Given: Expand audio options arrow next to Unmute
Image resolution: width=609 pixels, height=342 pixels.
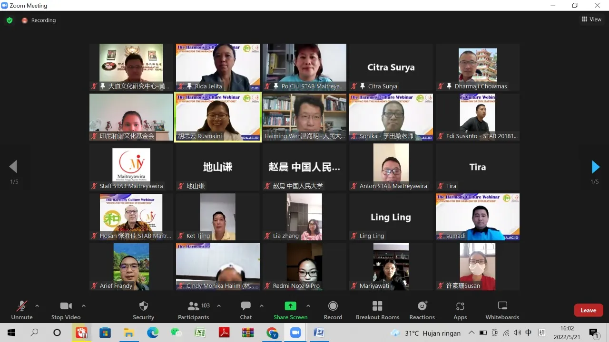Looking at the screenshot, I should point(37,306).
